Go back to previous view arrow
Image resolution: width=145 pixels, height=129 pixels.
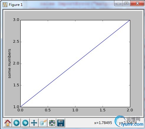point(17,123)
